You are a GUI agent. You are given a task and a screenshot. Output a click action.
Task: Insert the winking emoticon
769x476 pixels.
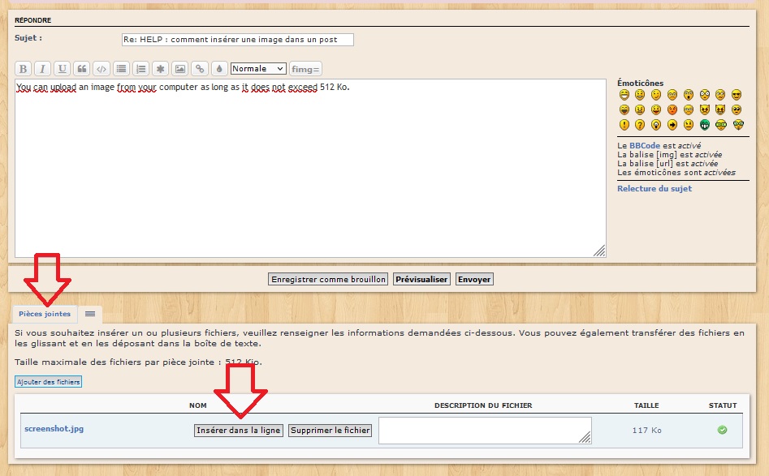coord(656,95)
